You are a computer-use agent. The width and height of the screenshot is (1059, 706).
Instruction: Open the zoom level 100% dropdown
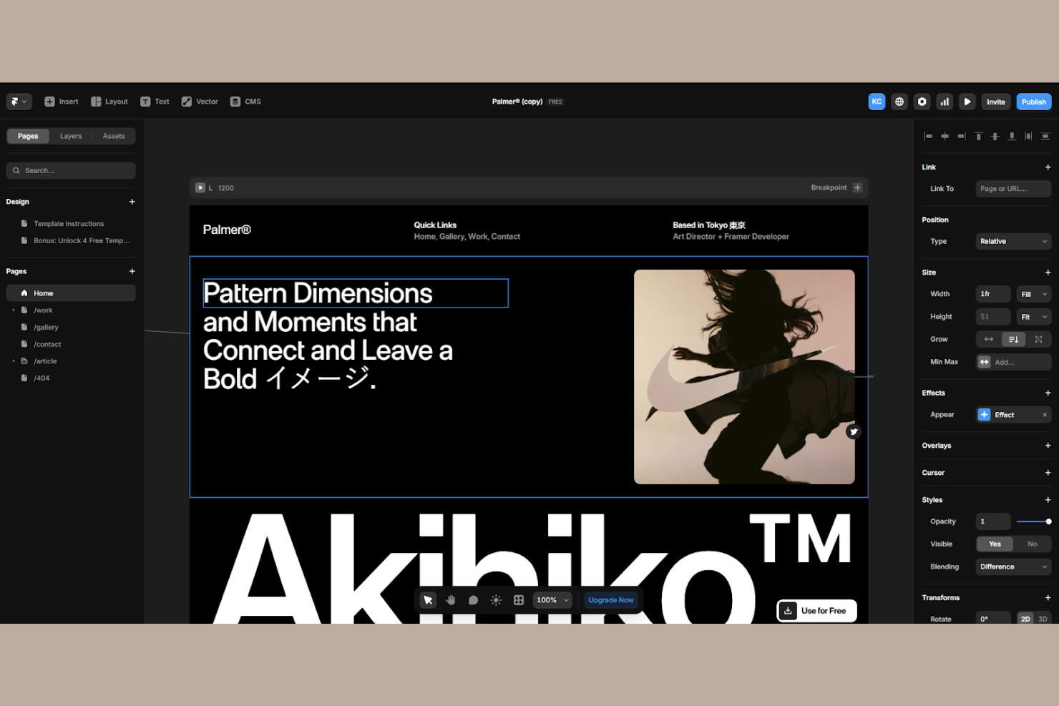[x=552, y=600]
